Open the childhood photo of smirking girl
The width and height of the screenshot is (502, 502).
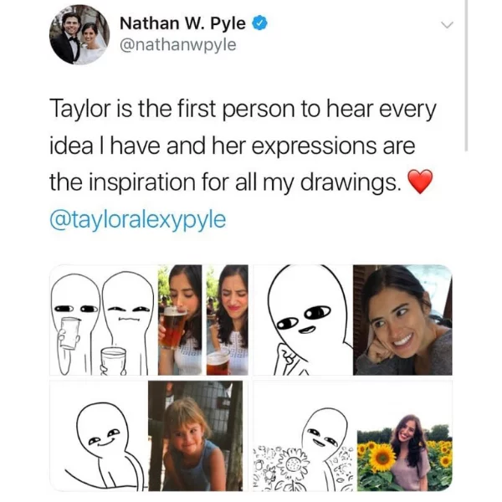196,436
